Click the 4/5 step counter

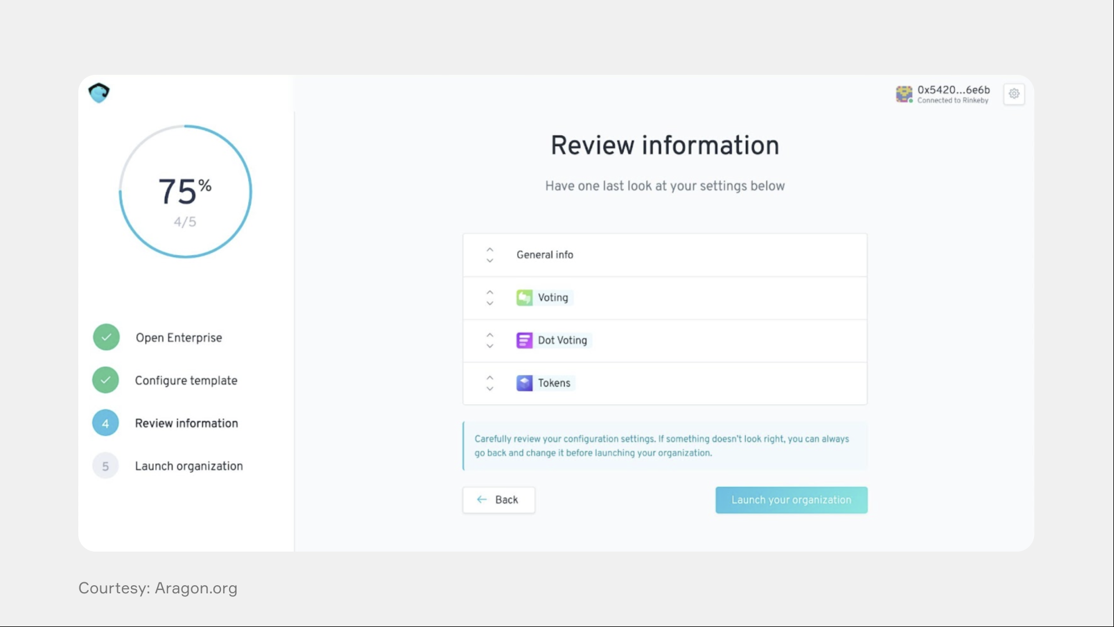pyautogui.click(x=185, y=222)
